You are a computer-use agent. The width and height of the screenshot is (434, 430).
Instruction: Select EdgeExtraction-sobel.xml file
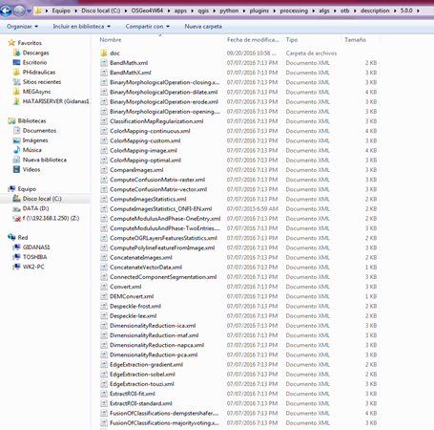tap(142, 374)
